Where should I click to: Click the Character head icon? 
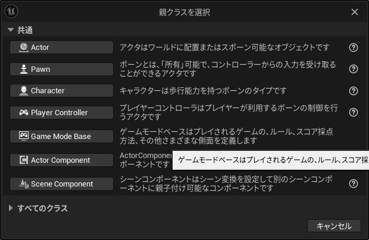point(24,91)
